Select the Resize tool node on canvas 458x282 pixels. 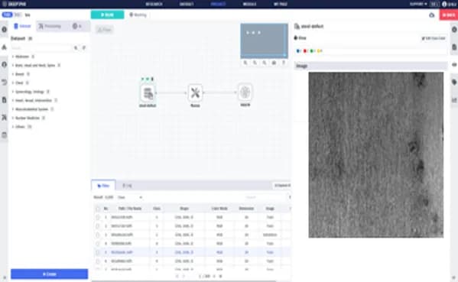195,92
